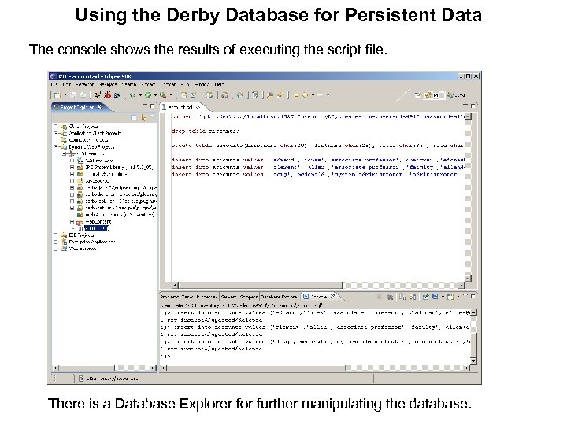Expand the JRE System Library node
This screenshot has height=425, width=567.
point(72,168)
